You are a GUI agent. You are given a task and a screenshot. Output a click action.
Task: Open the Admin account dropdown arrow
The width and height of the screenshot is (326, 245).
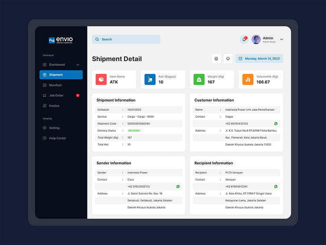coord(282,40)
